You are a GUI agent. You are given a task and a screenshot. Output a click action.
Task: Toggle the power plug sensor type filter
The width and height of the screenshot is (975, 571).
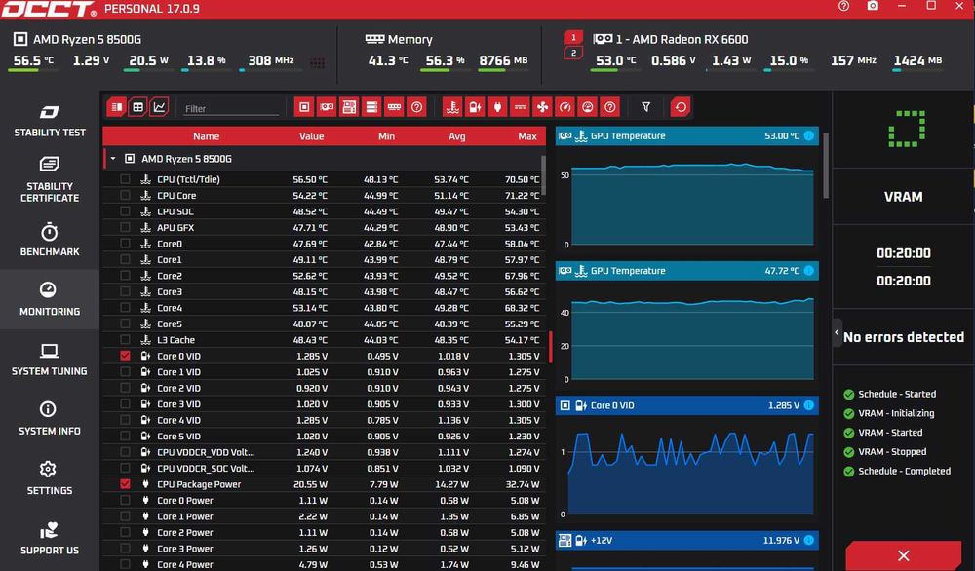coord(497,107)
